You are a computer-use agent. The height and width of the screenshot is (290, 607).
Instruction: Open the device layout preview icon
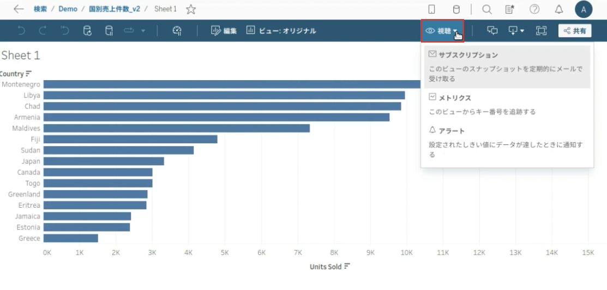coord(432,9)
